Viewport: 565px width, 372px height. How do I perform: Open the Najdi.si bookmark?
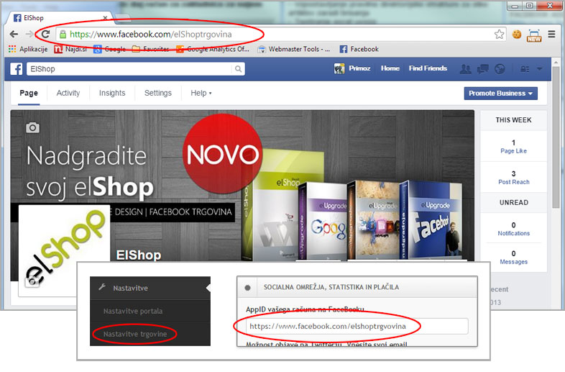click(70, 49)
